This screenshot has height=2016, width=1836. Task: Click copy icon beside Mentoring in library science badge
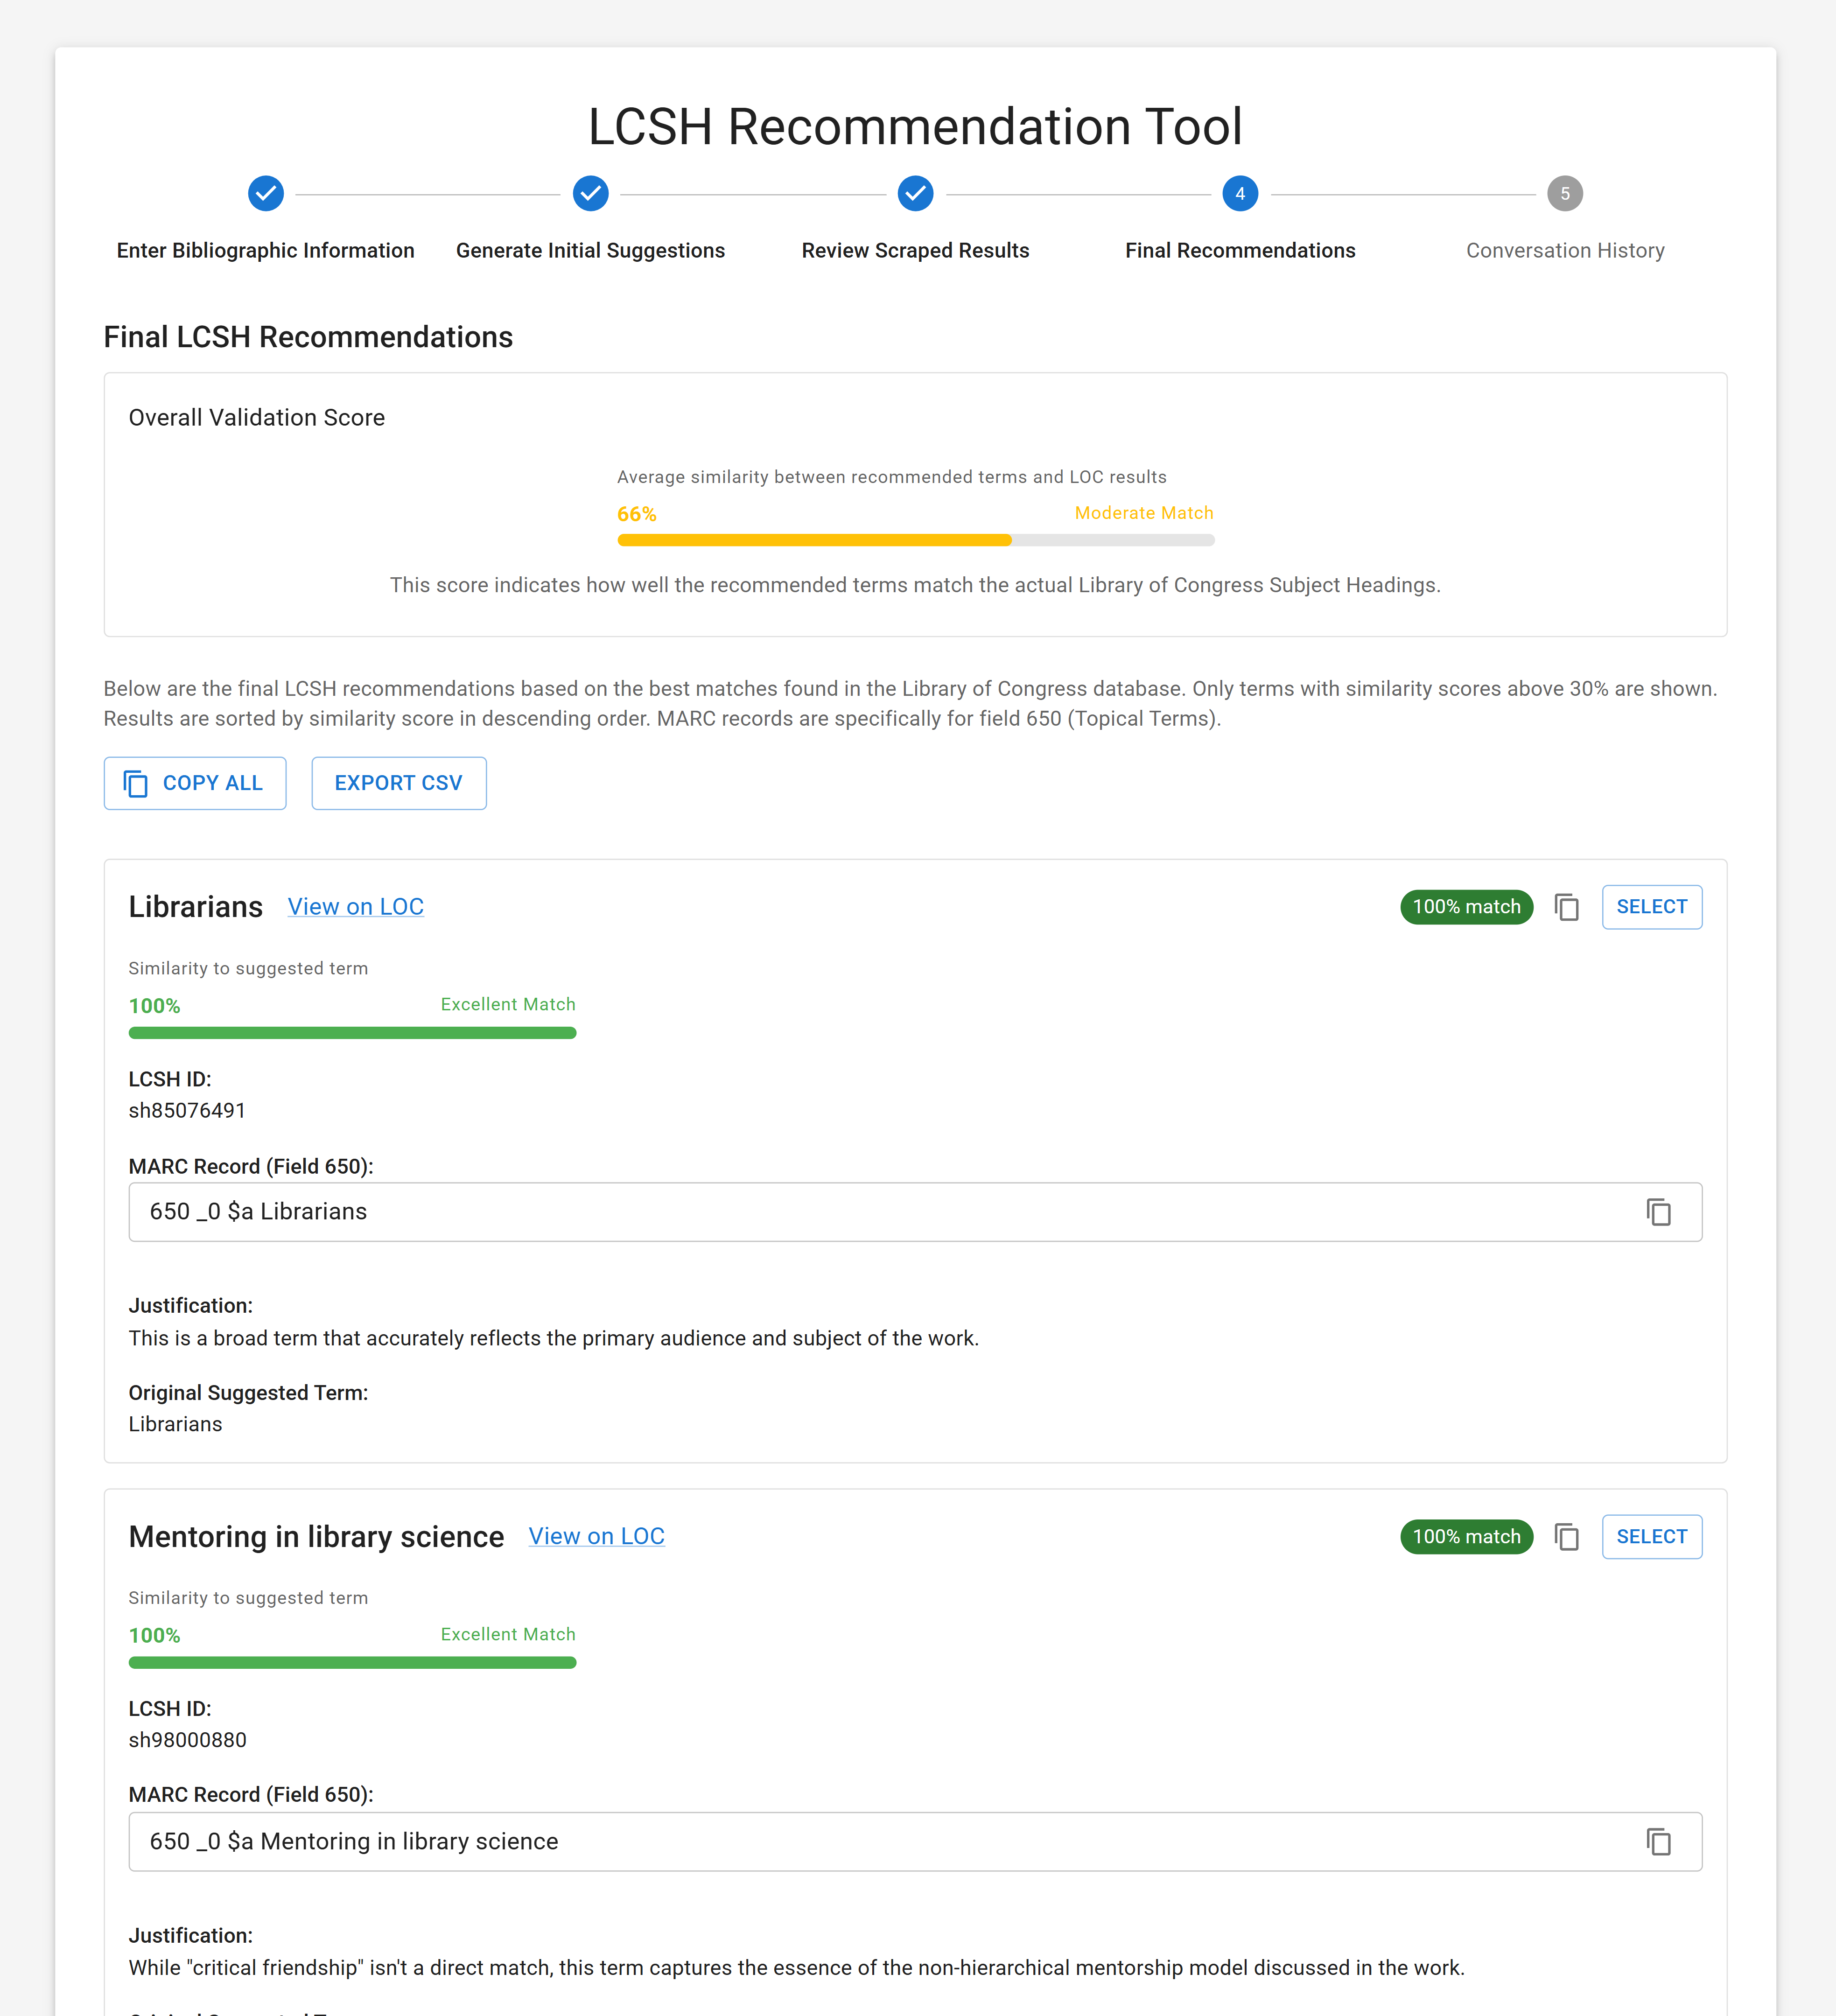pos(1566,1537)
